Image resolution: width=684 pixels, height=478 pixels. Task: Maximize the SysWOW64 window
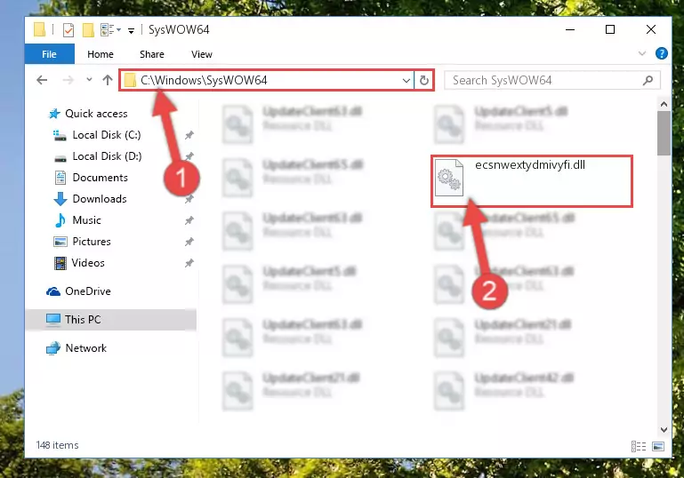click(x=610, y=29)
